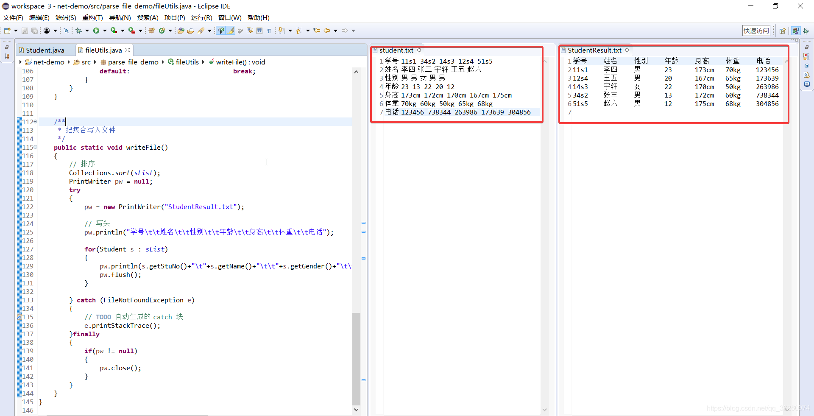Select the StudentResult.txt editor tab
The width and height of the screenshot is (814, 416).
point(594,50)
